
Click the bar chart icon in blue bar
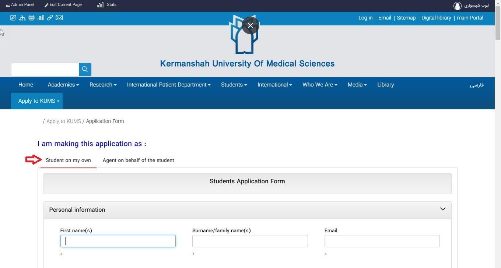coord(41,18)
